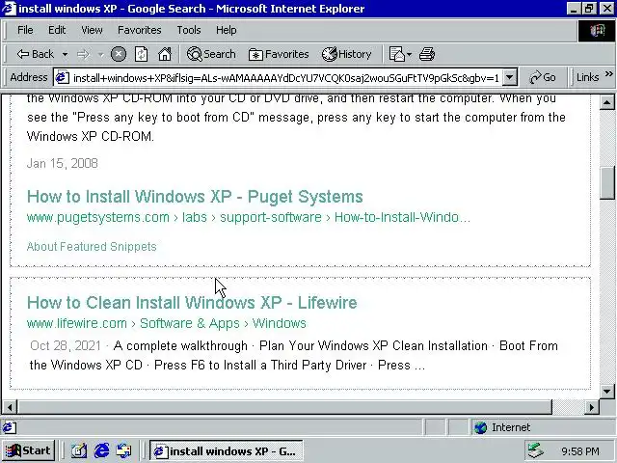Go to the Home page icon
Image resolution: width=617 pixels, height=463 pixels.
point(165,54)
